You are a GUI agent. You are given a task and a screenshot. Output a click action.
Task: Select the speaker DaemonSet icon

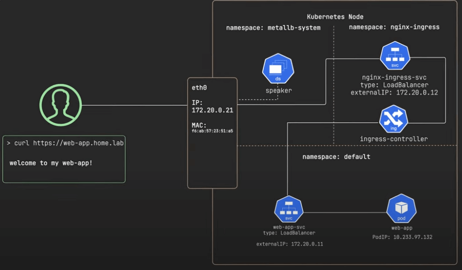(x=278, y=69)
